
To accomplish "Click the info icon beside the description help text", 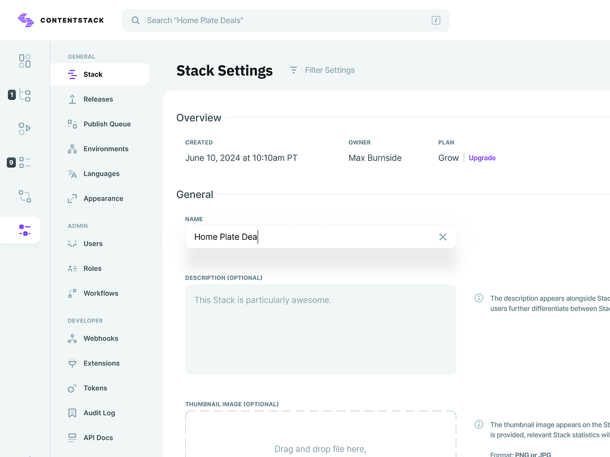I will (x=478, y=298).
